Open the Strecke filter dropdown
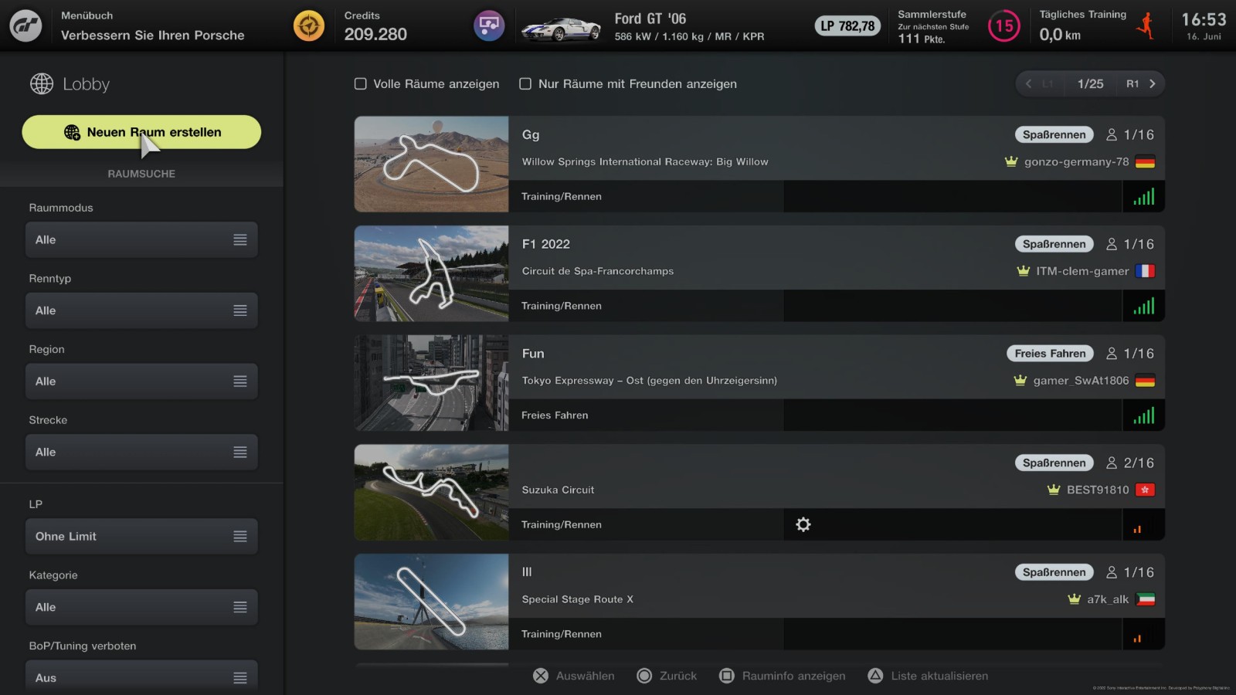Screen dimensions: 1236x695 [141, 453]
